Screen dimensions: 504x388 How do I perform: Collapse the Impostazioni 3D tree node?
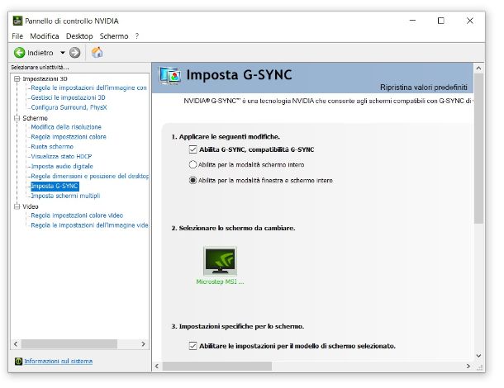(17, 79)
